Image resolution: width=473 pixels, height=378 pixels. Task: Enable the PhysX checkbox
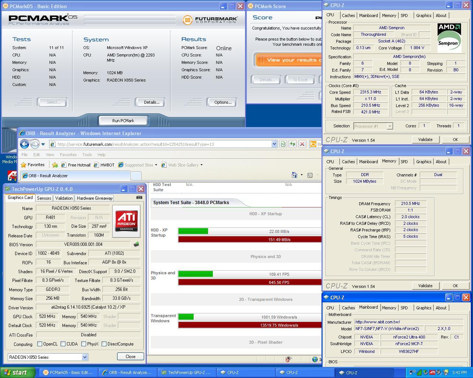[84, 344]
